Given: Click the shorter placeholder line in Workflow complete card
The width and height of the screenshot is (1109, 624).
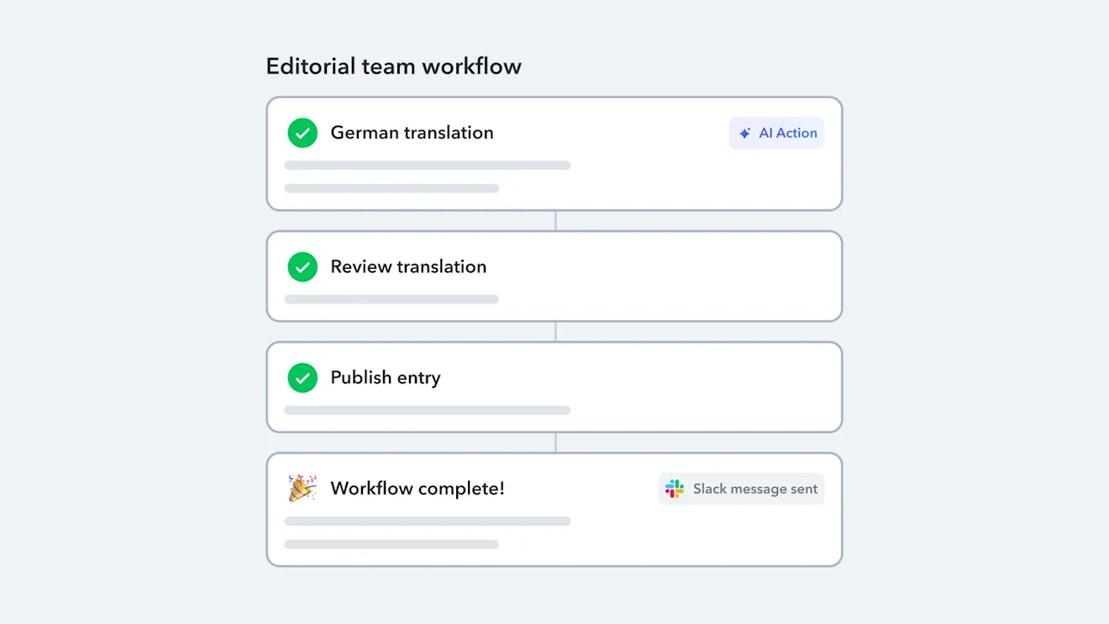Looking at the screenshot, I should [392, 545].
